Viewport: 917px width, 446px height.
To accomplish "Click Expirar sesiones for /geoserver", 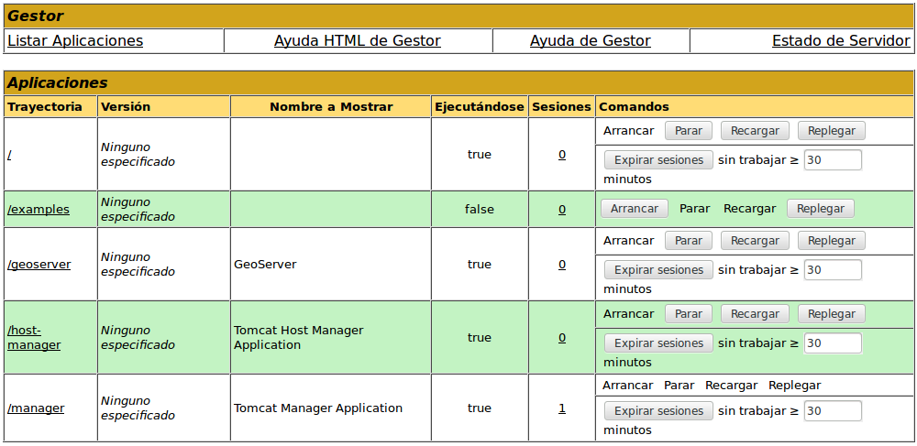I will point(658,270).
